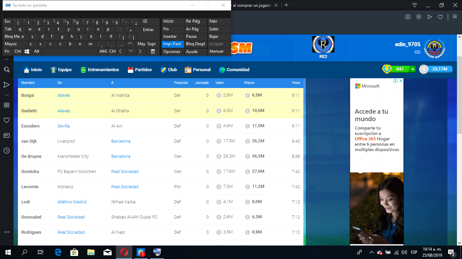The height and width of the screenshot is (259, 462).
Task: Open Microsoft Store from the taskbar
Action: [x=74, y=252]
